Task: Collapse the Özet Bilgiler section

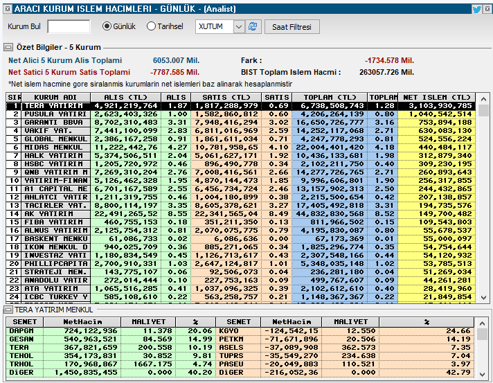Action: pos(8,48)
